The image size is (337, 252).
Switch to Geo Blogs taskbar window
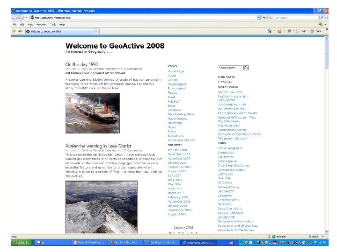(161, 242)
